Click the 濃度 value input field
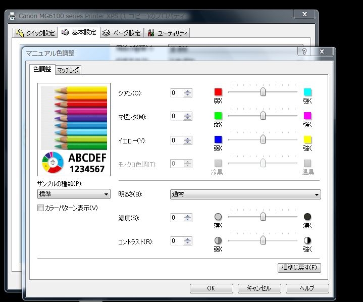Image resolution: width=363 pixels, height=302 pixels. [x=177, y=218]
